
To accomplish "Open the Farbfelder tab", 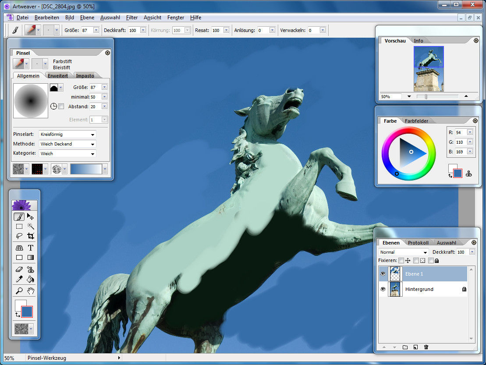I will pyautogui.click(x=416, y=121).
